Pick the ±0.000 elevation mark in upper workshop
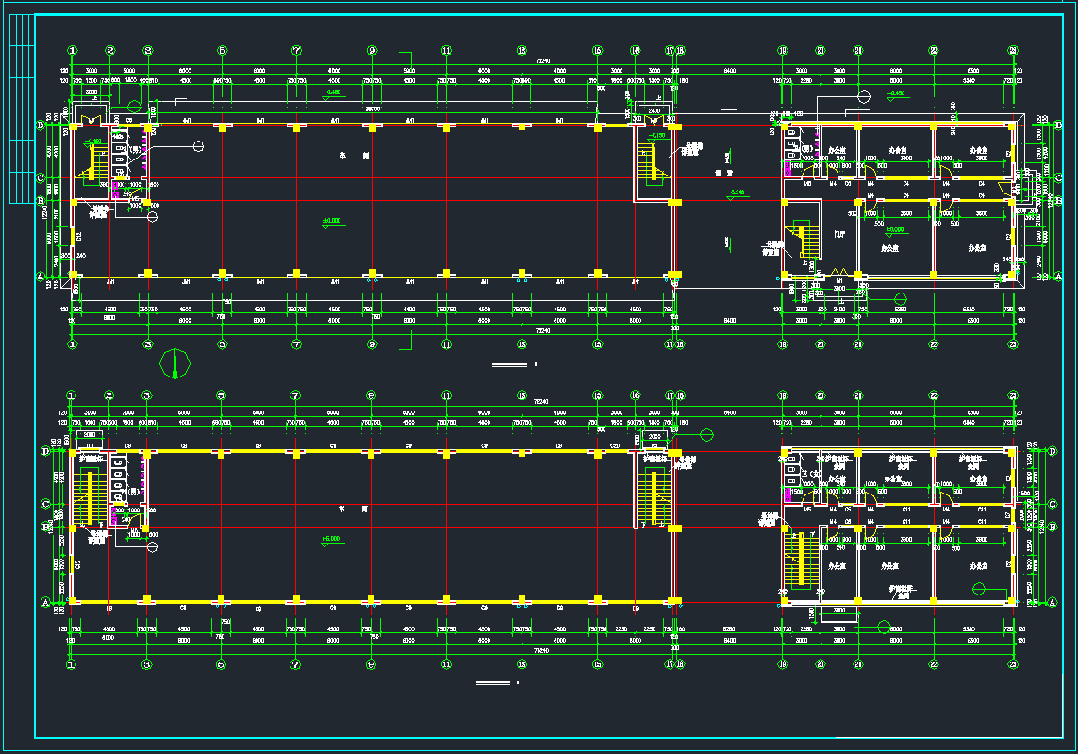The image size is (1078, 754). coord(332,221)
